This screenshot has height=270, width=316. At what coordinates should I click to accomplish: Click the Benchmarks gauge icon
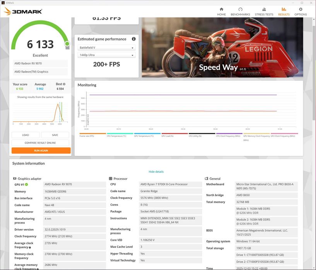pos(240,9)
